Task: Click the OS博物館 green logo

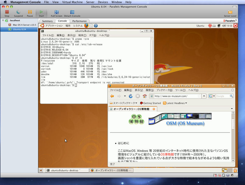Action: click(136, 119)
